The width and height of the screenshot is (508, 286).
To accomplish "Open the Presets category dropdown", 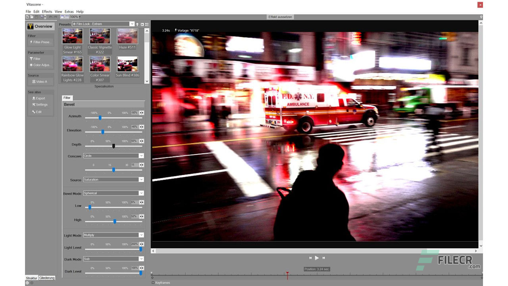I will point(103,24).
